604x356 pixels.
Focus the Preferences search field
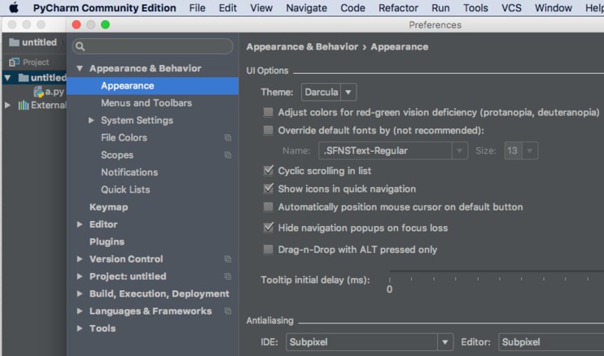click(152, 46)
